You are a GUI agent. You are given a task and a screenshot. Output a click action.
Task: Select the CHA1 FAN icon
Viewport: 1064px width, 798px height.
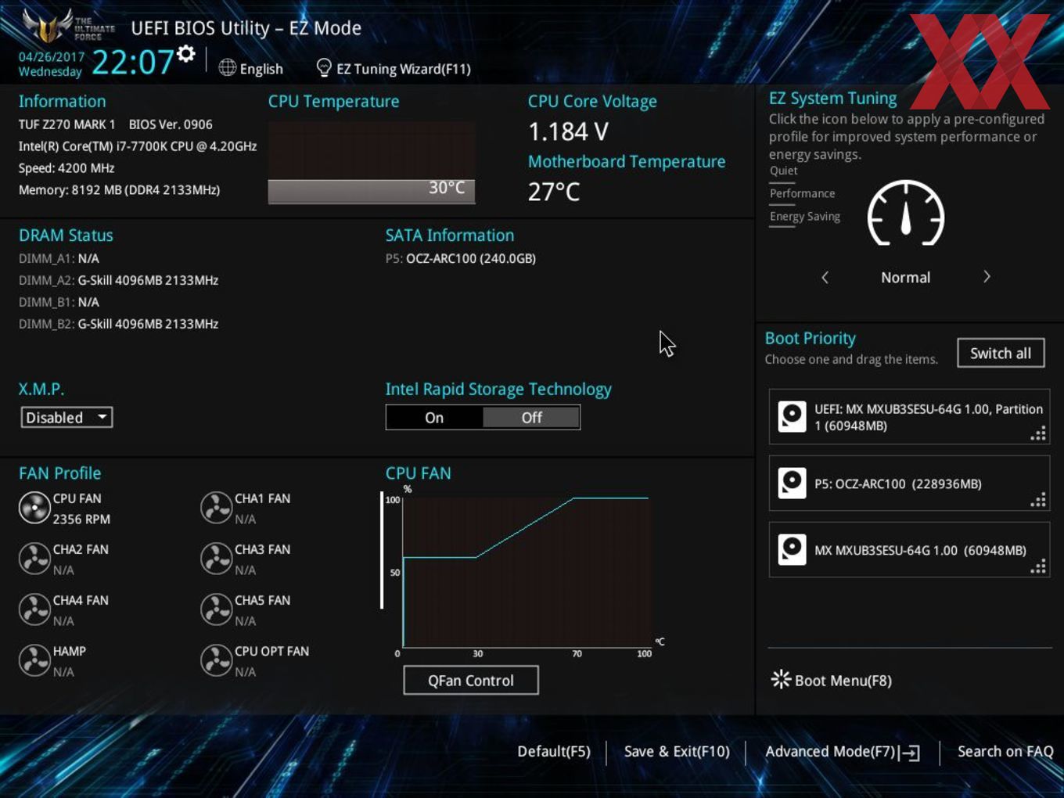point(216,508)
